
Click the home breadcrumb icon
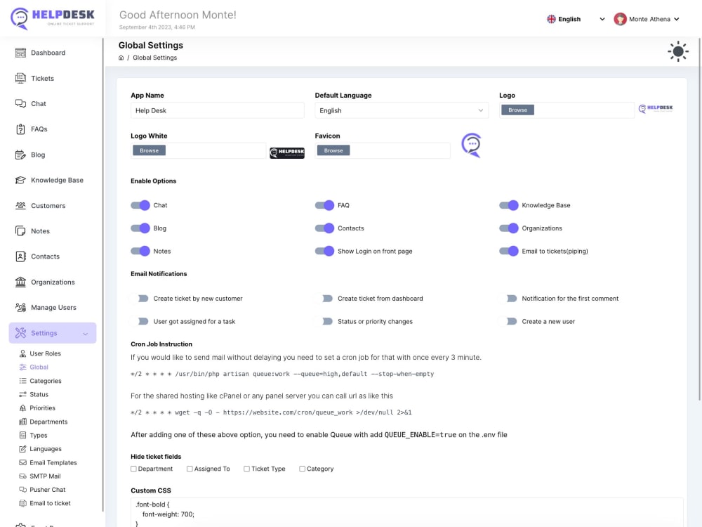[121, 58]
